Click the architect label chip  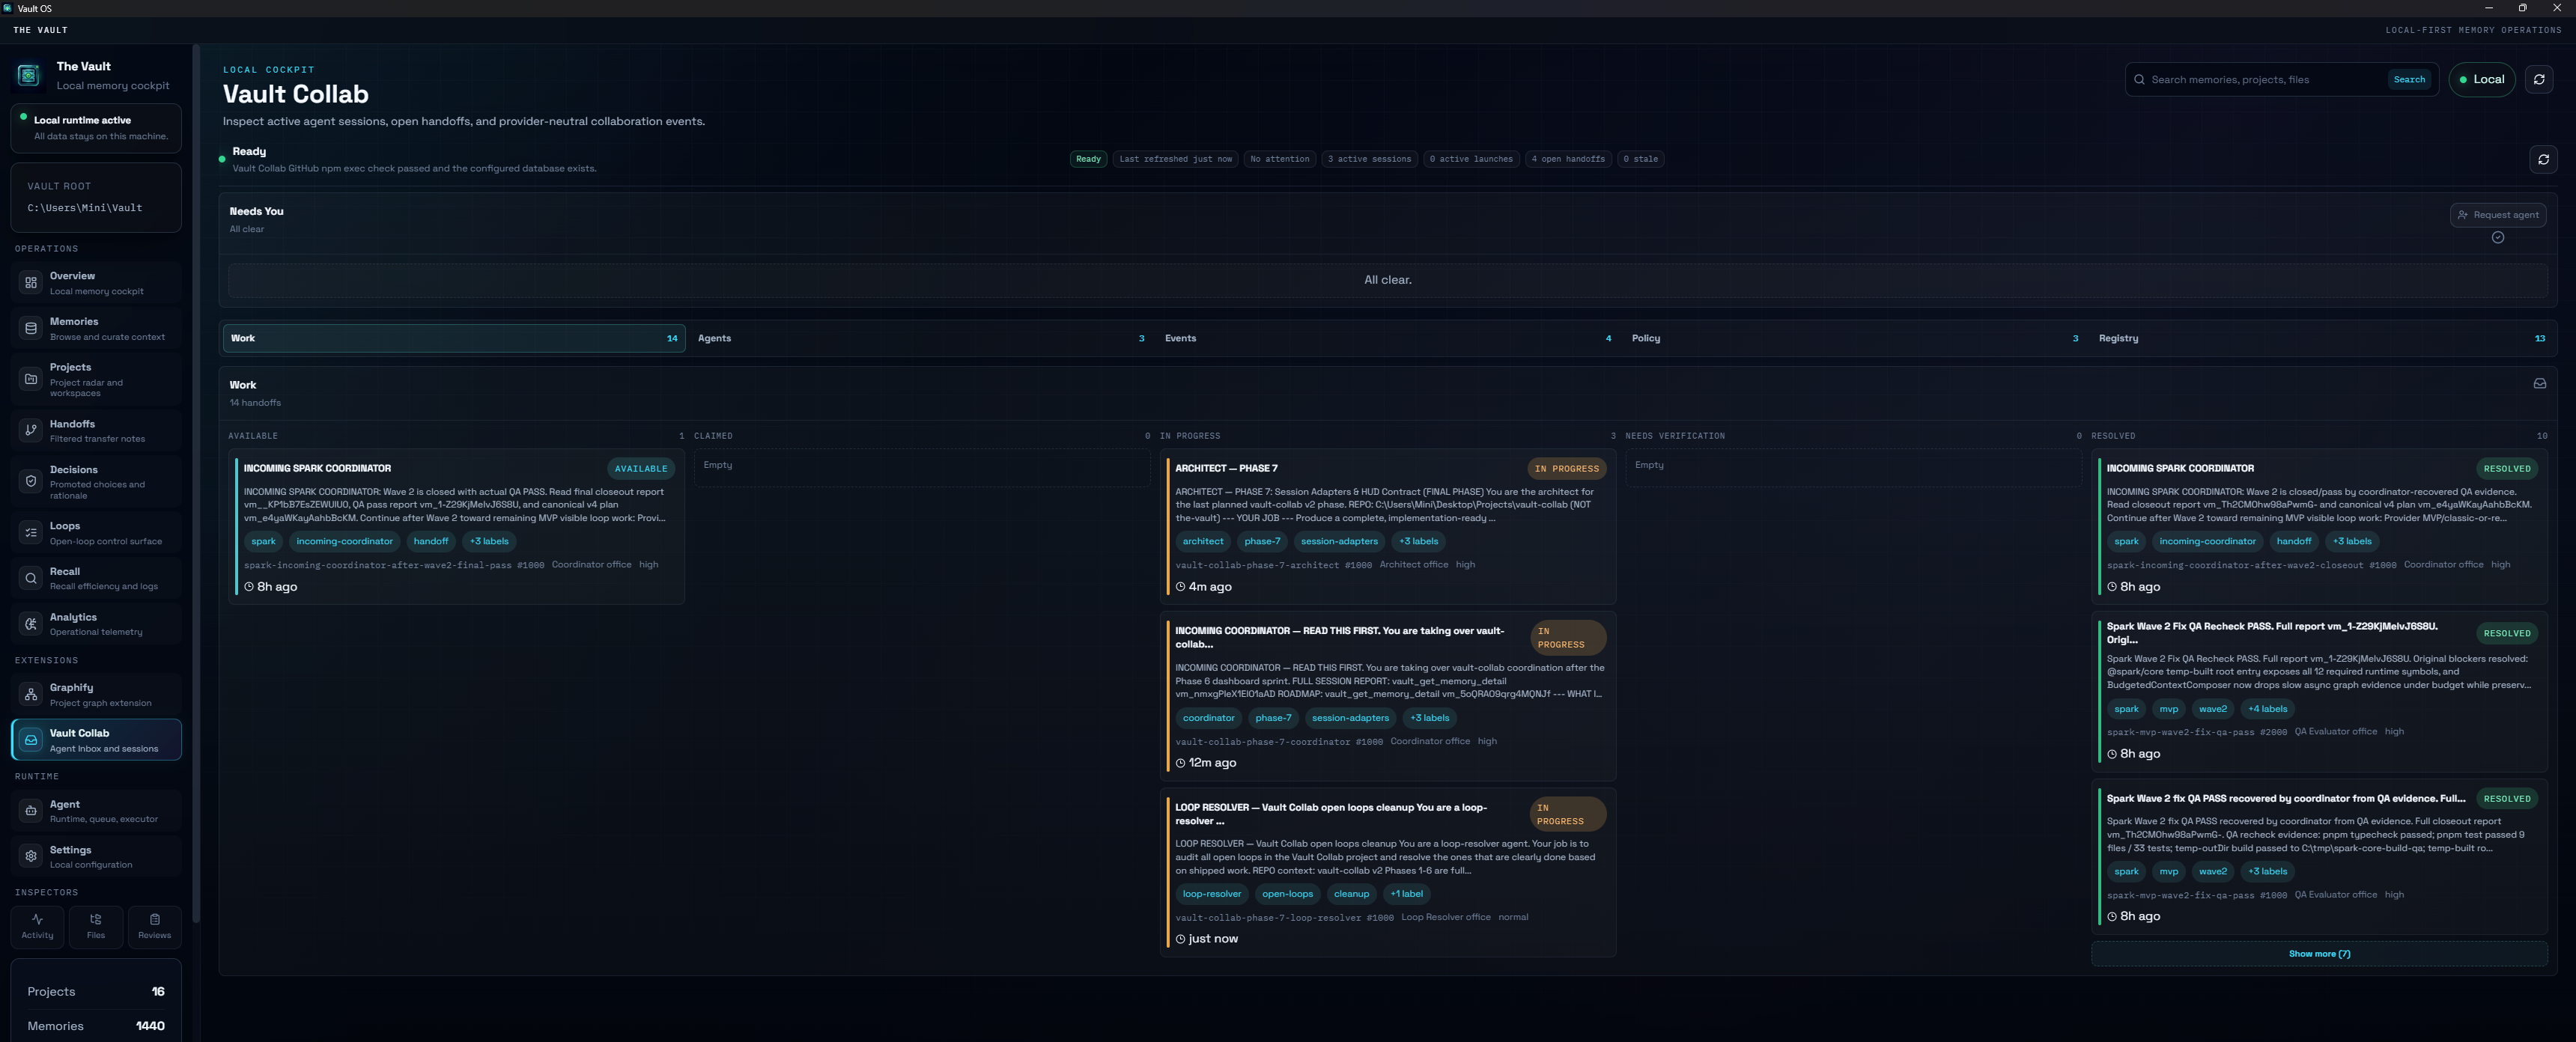tap(1202, 542)
